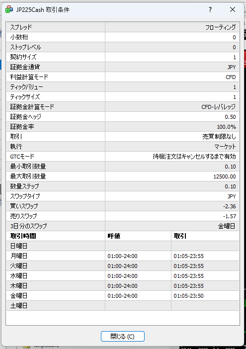Click the 取引 column header in sessions table
Viewport: 246px width, 349px height.
180,236
